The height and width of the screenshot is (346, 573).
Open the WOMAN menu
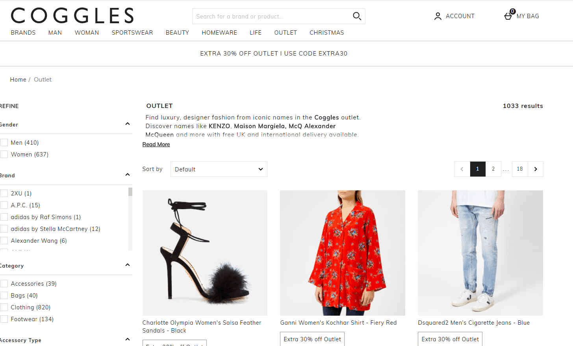[x=87, y=33]
